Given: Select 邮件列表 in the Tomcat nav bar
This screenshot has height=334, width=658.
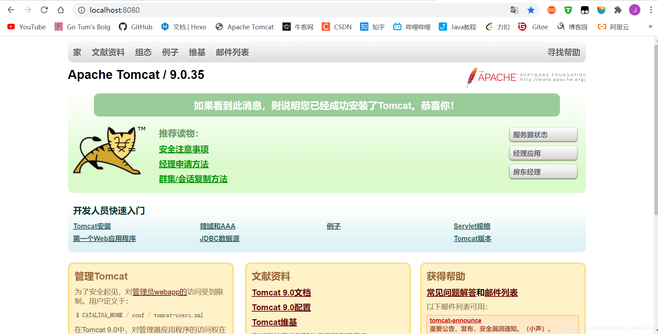Looking at the screenshot, I should (232, 52).
